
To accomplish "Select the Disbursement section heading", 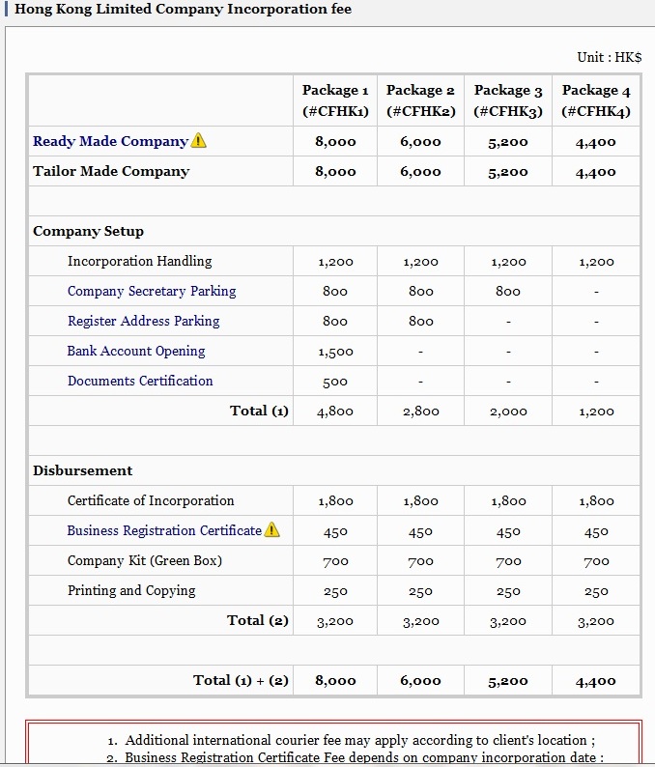I will (82, 470).
